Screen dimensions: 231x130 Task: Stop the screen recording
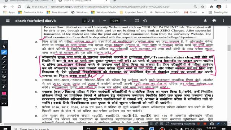205,123
